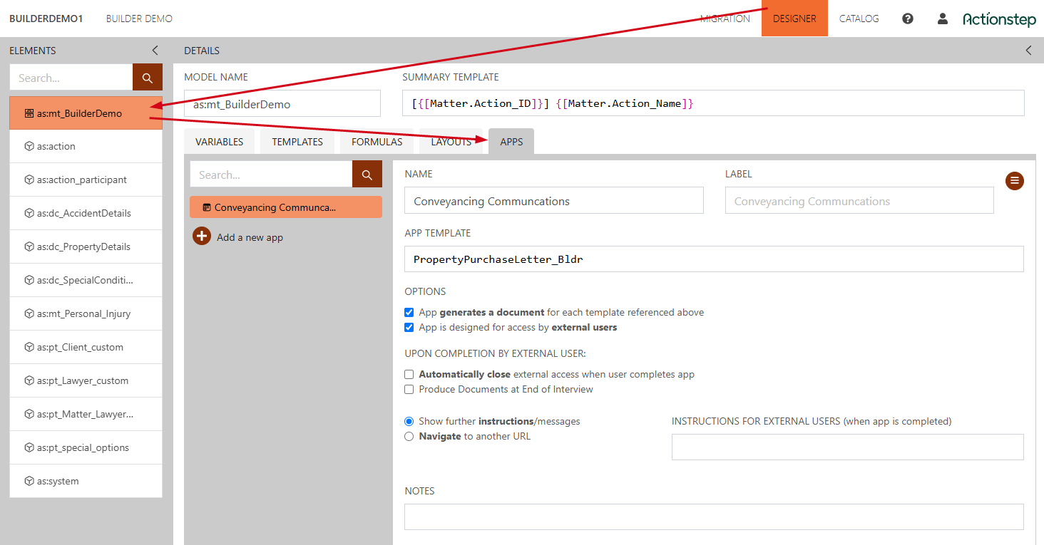The width and height of the screenshot is (1044, 545).
Task: Open the Designer menu item
Action: 794,19
